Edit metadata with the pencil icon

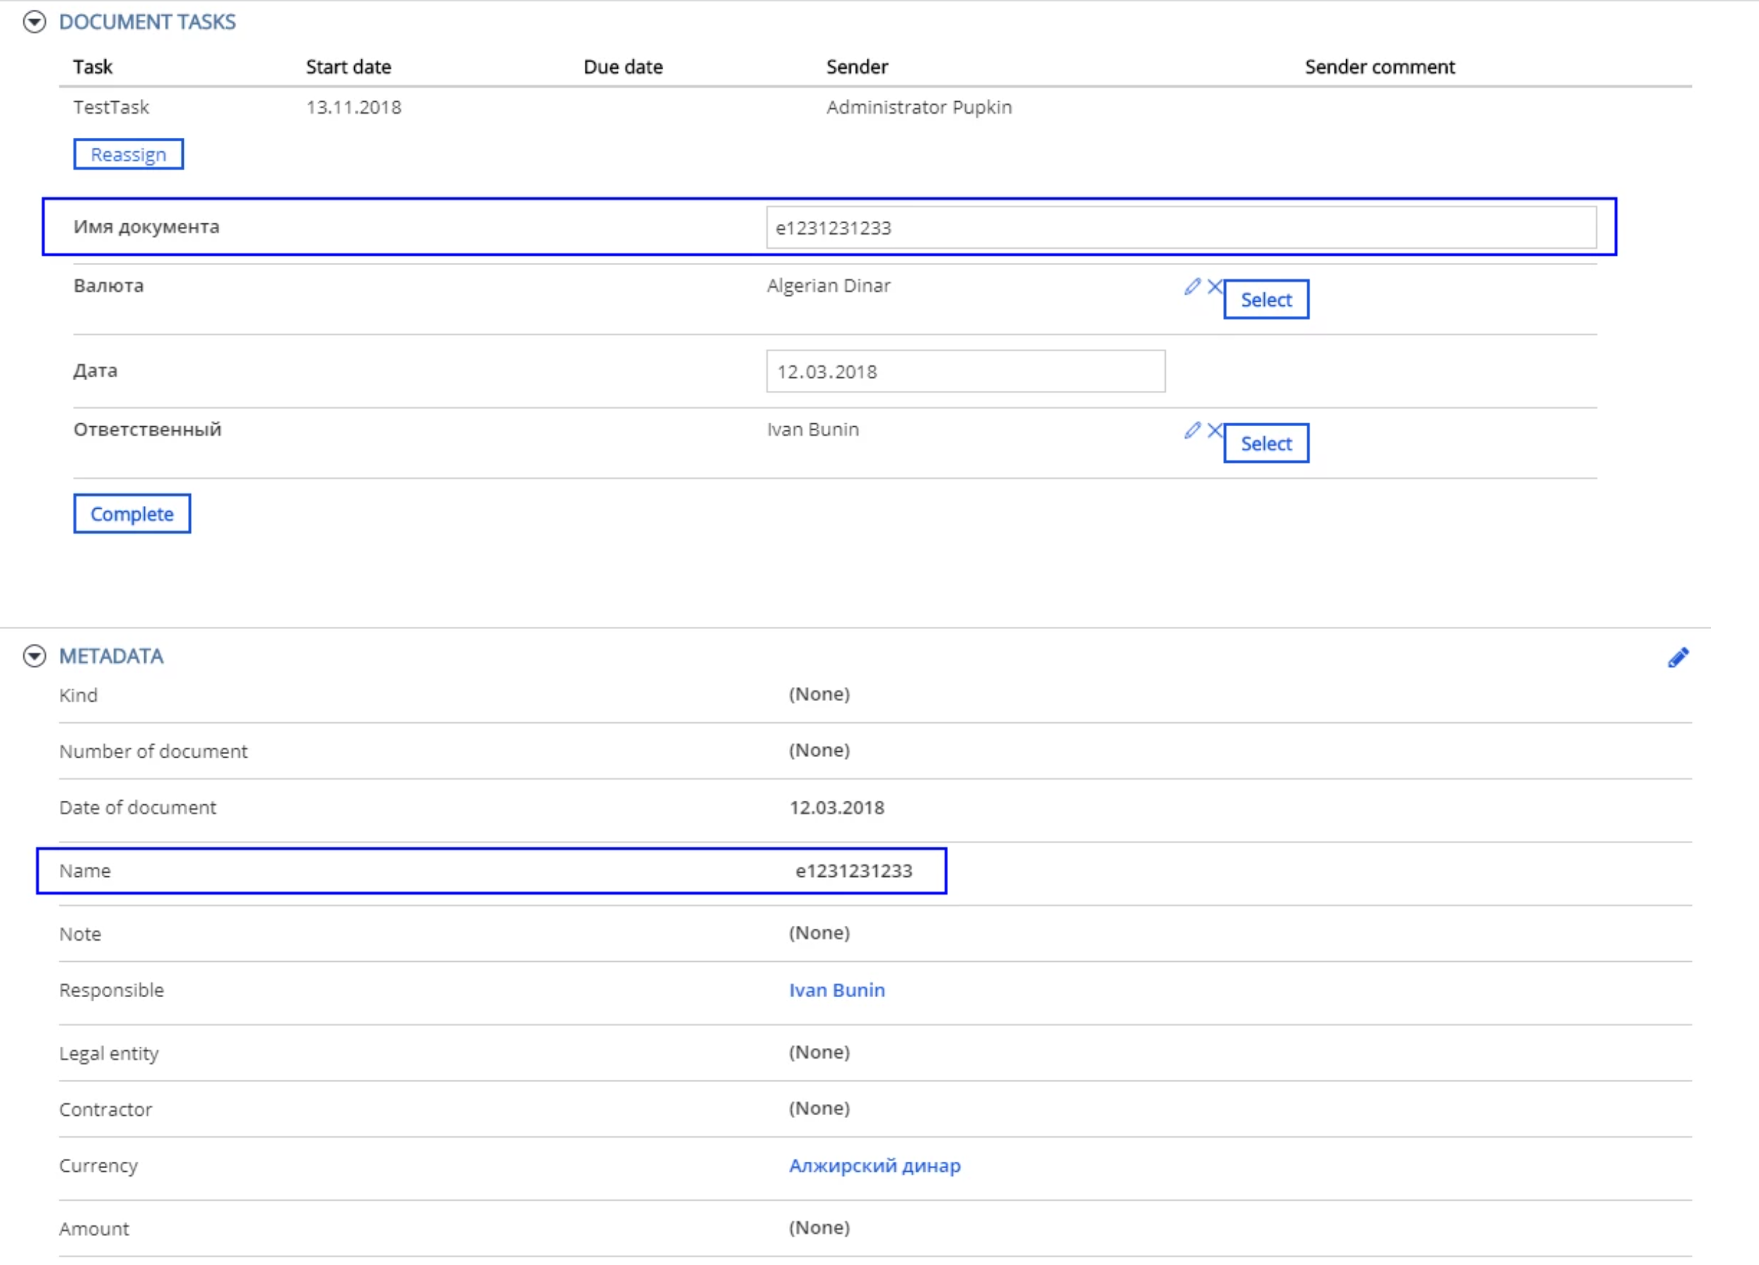click(x=1678, y=657)
